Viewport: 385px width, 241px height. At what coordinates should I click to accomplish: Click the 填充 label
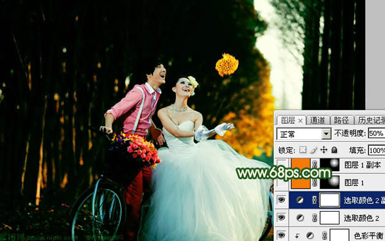click(357, 150)
